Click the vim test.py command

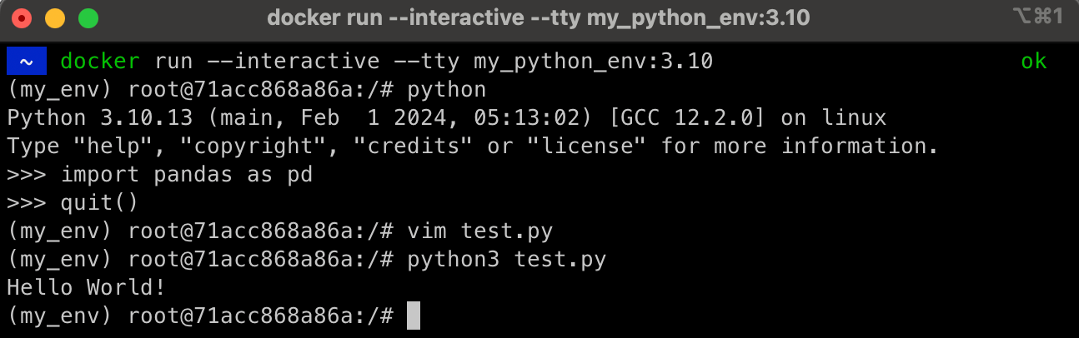[x=479, y=231]
